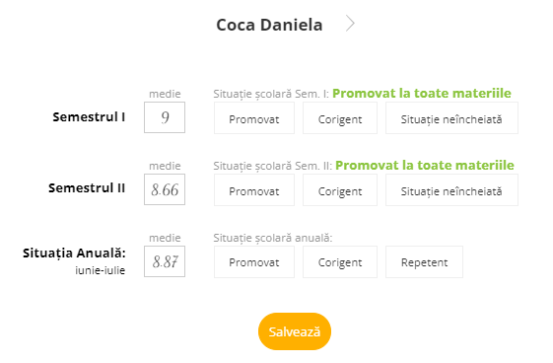Click the green Sem. I status text
The height and width of the screenshot is (363, 553).
coord(422,93)
